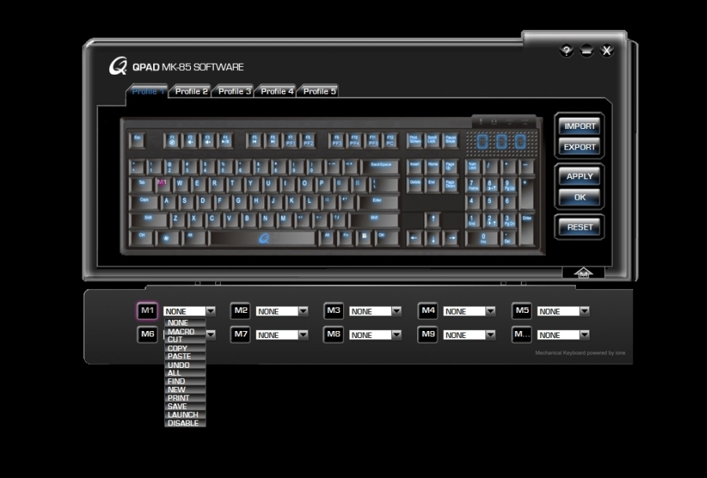Screen dimensions: 707x478
Task: Confirm with the OK button
Action: [580, 197]
